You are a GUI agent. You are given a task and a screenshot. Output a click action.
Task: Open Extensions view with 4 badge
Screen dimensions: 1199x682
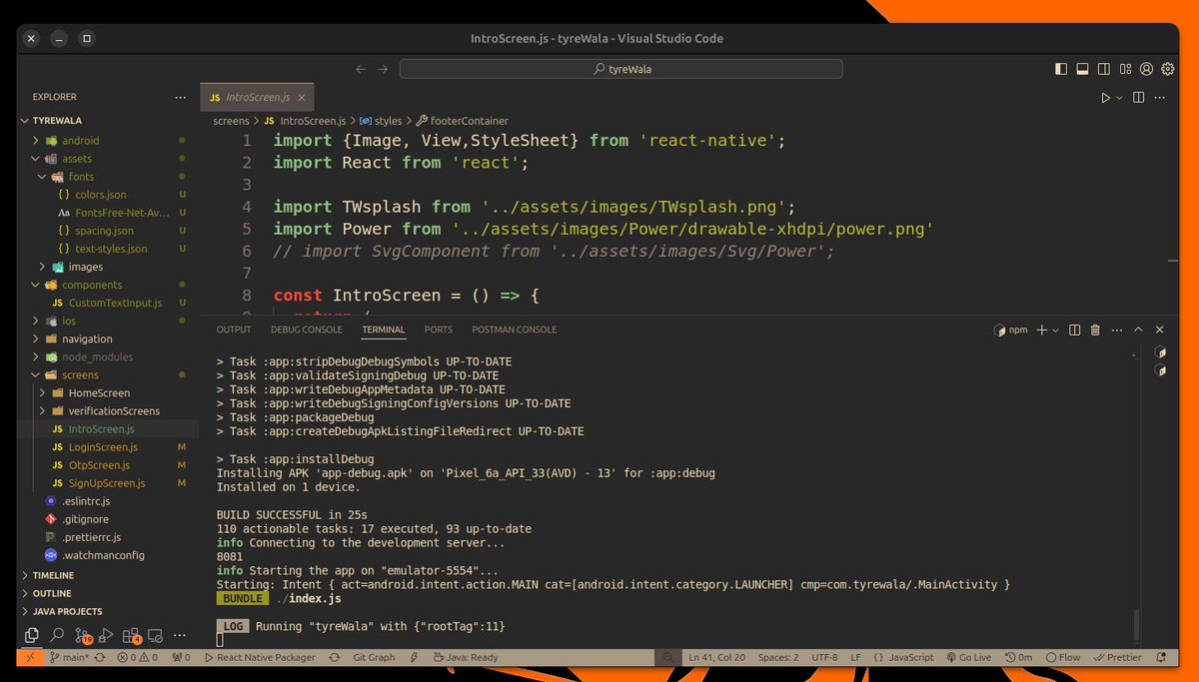point(131,635)
